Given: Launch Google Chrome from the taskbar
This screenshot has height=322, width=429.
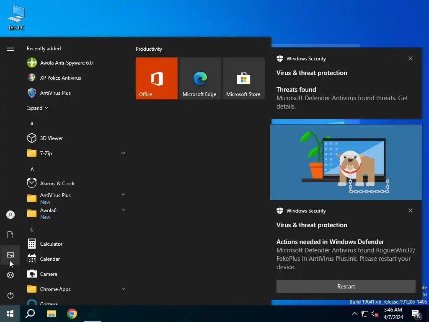Looking at the screenshot, I should (72, 314).
